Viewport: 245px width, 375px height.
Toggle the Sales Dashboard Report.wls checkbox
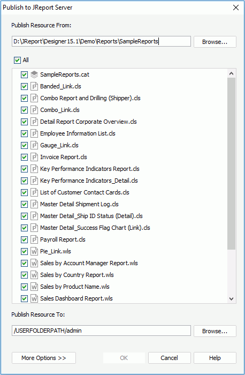(24, 298)
